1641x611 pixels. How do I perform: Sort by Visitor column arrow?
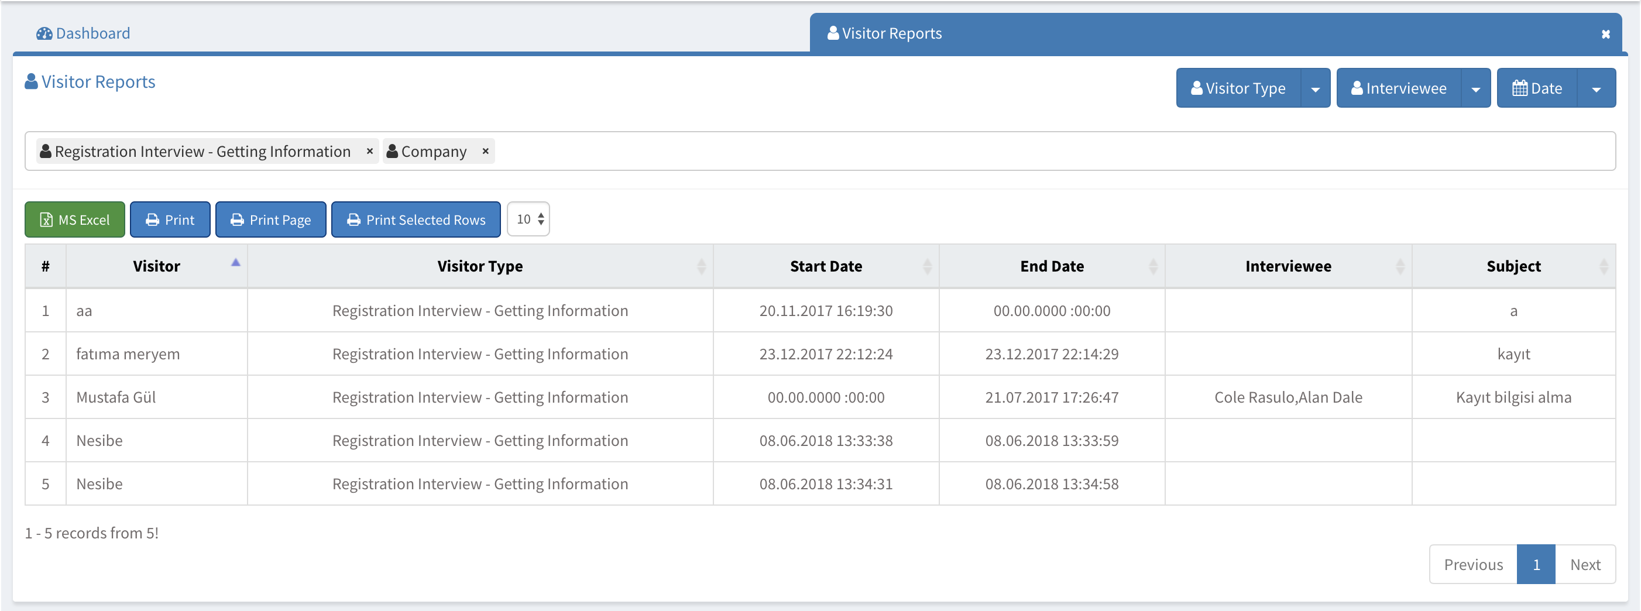tap(236, 263)
